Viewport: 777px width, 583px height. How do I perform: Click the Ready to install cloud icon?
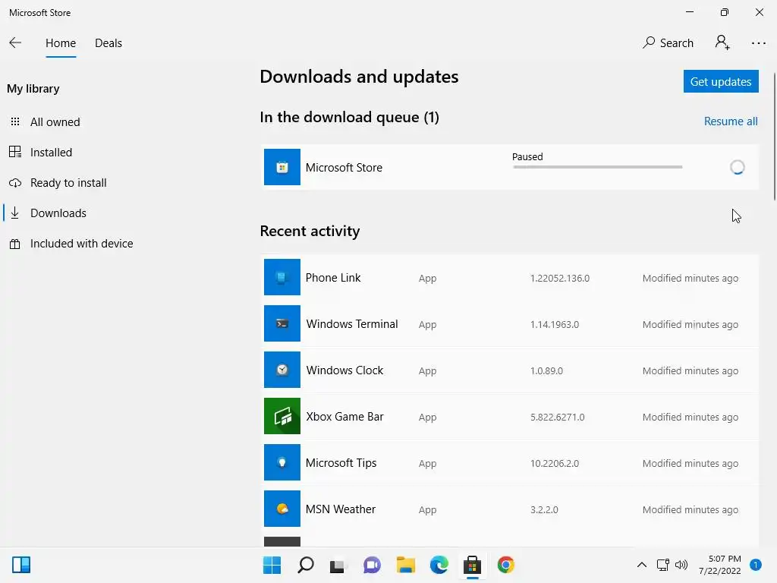(15, 183)
